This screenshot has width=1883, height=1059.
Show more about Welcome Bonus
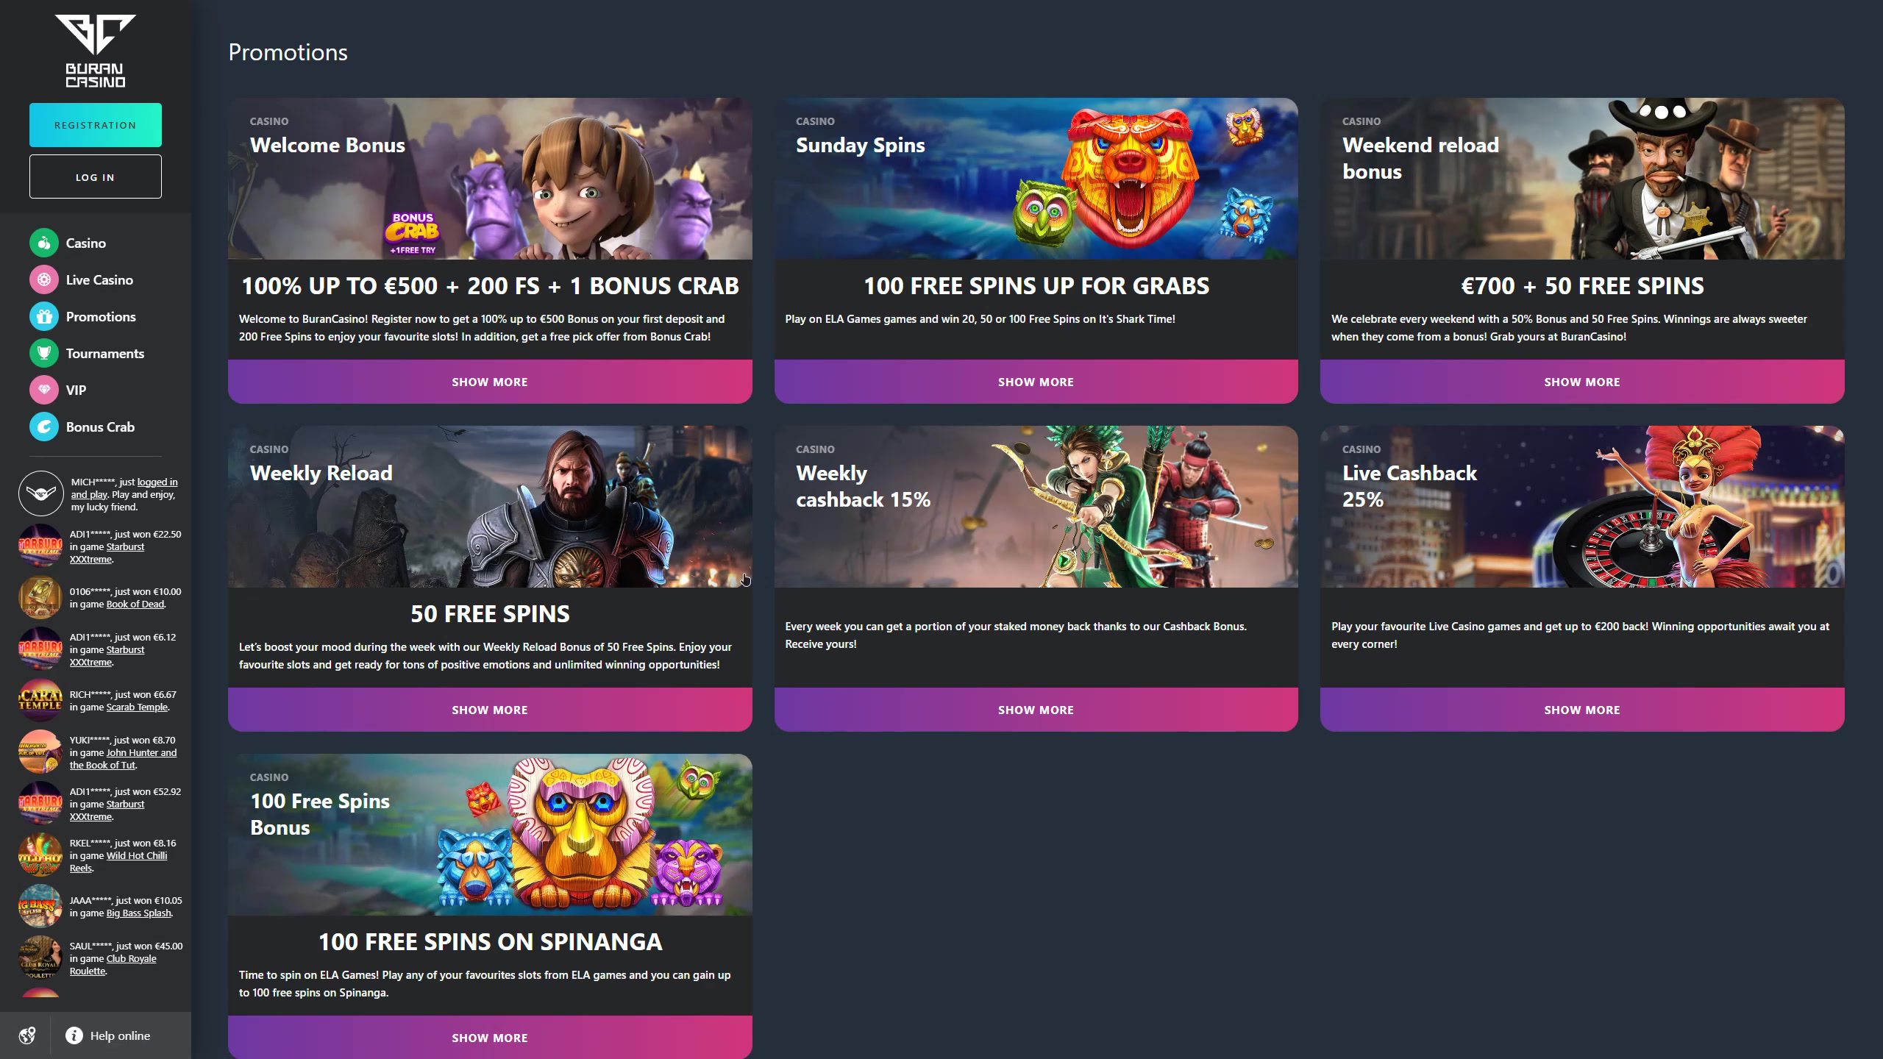(490, 382)
